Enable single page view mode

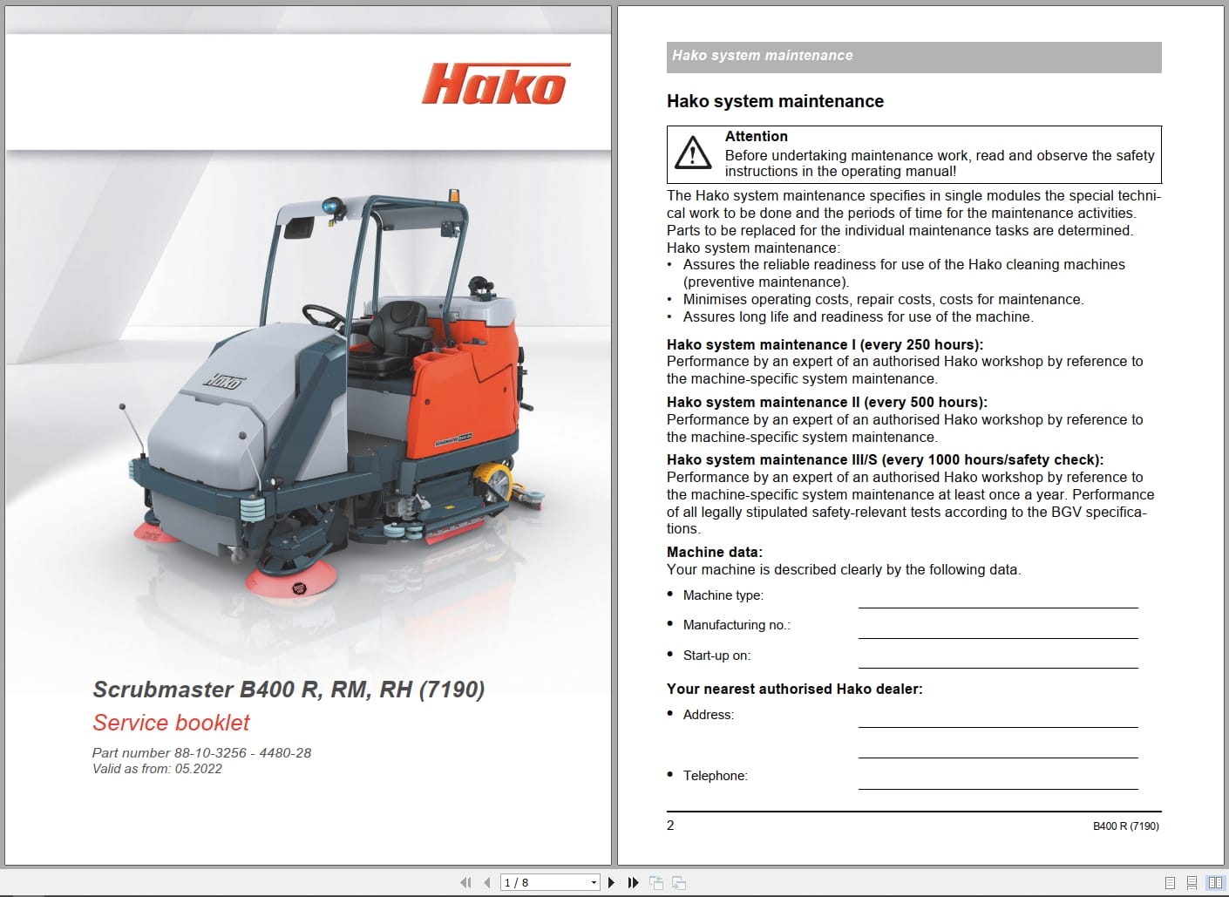tap(1170, 882)
